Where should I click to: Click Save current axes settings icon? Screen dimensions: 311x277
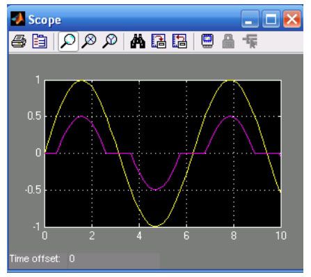(x=159, y=41)
